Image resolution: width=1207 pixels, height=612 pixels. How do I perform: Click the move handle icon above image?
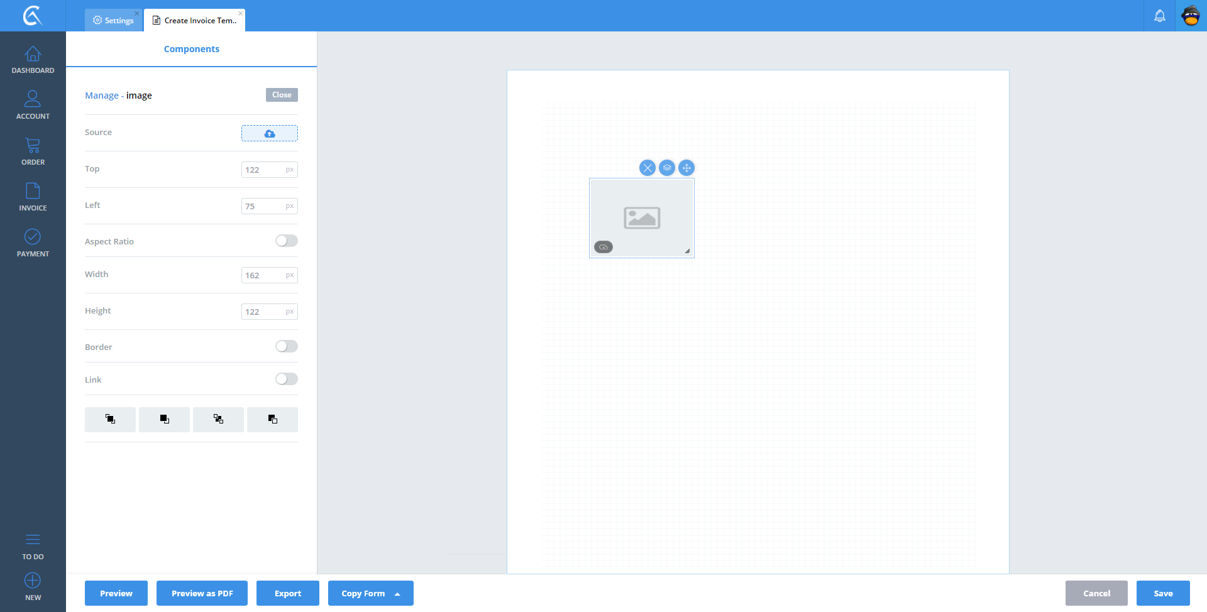686,168
